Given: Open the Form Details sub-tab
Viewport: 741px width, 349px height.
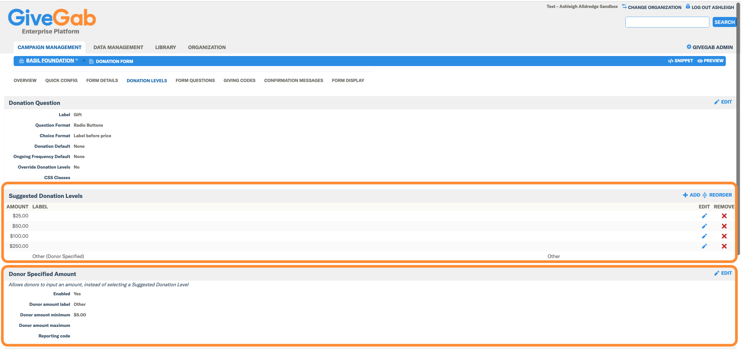Looking at the screenshot, I should pos(102,80).
